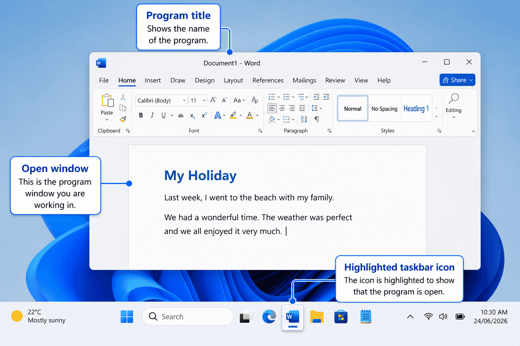This screenshot has width=520, height=346.
Task: Click the line and paragraph spacing icon
Action: tap(315, 108)
